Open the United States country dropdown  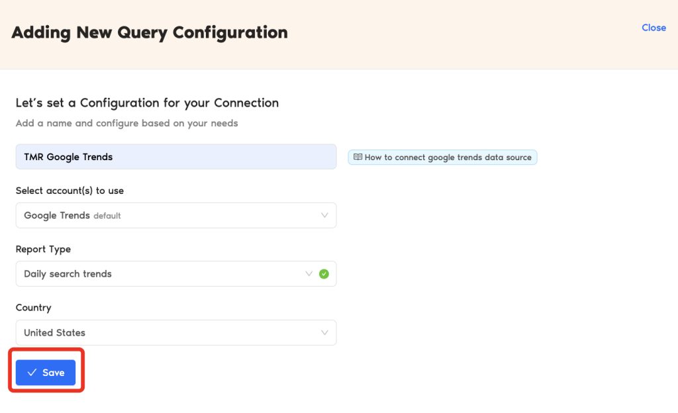(x=175, y=332)
